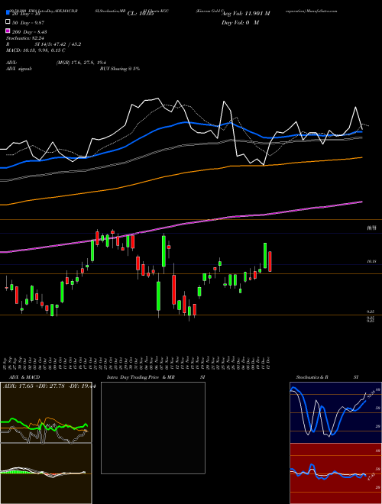Click the 'Stochastics & R' panel title
Viewport: 382px width, 504px height.
[x=312, y=377]
